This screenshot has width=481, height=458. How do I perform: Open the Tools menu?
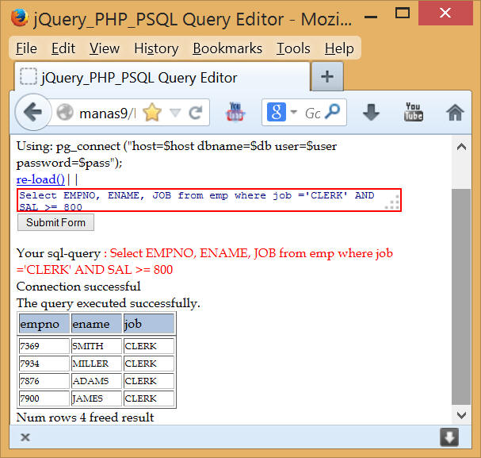[x=293, y=48]
